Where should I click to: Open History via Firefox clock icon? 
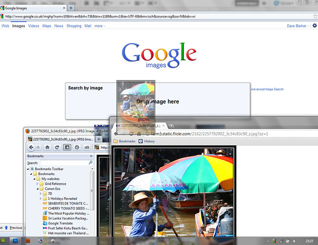click(77, 147)
